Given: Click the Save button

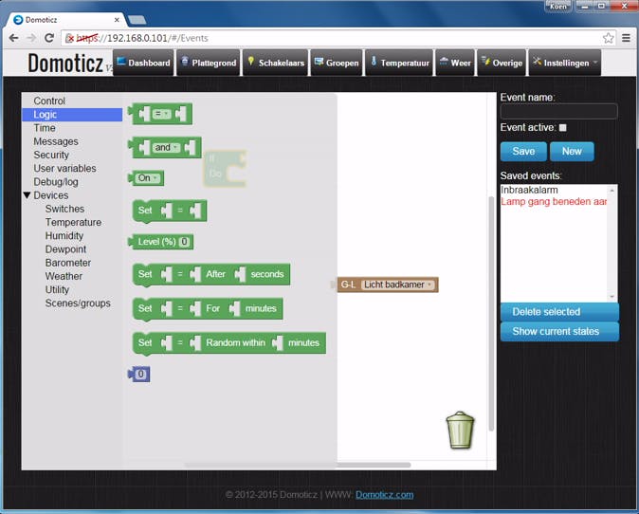Looking at the screenshot, I should point(523,152).
